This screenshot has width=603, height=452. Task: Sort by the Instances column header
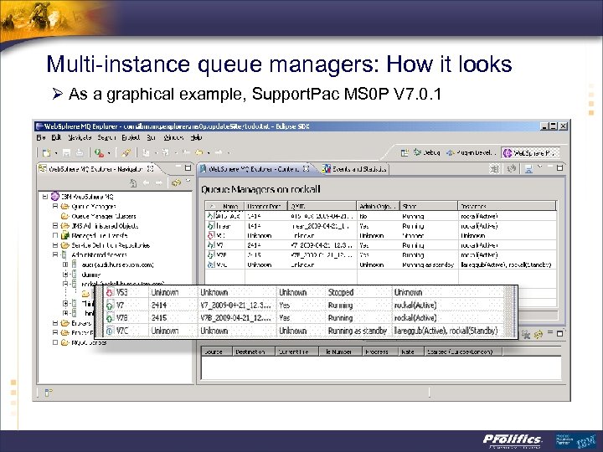pyautogui.click(x=507, y=206)
